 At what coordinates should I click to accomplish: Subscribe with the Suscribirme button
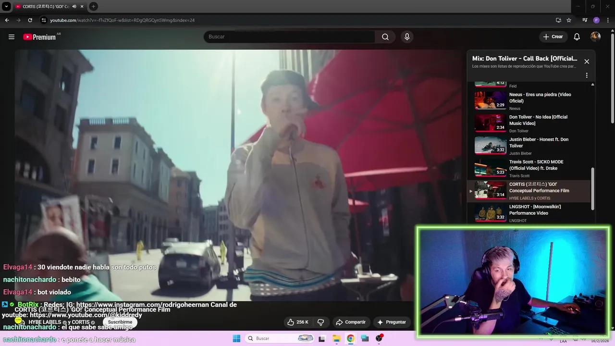pos(120,322)
